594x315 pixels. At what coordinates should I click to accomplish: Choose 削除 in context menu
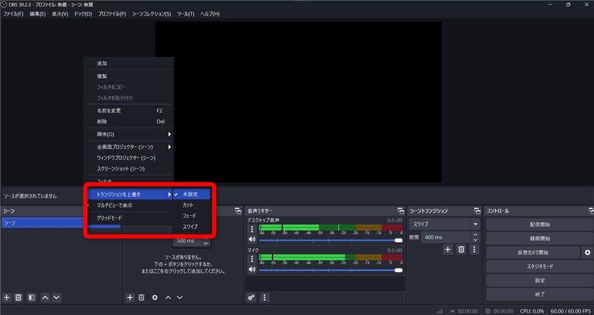pyautogui.click(x=128, y=122)
